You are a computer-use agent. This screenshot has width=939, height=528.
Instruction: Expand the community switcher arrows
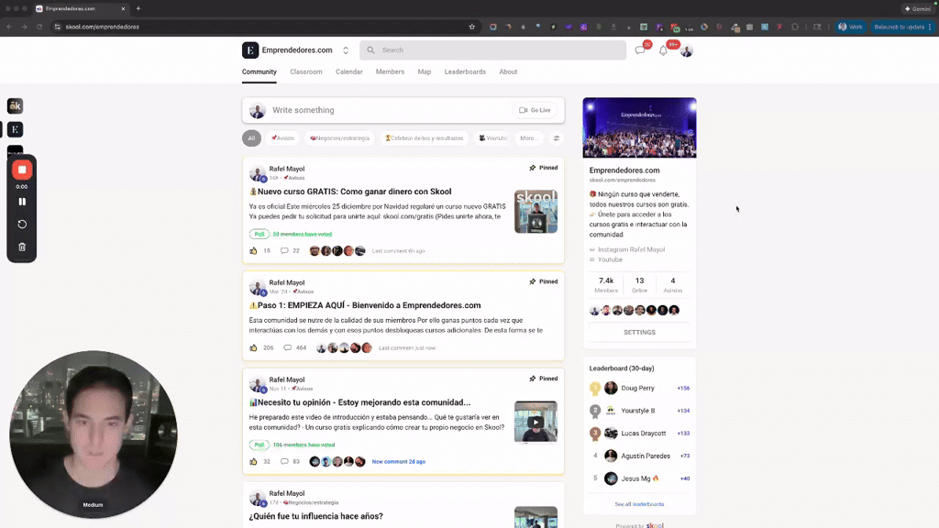pos(346,50)
